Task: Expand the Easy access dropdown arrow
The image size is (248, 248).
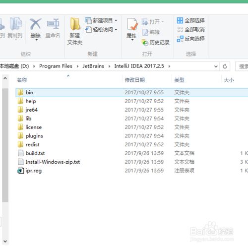Action: pos(116,30)
